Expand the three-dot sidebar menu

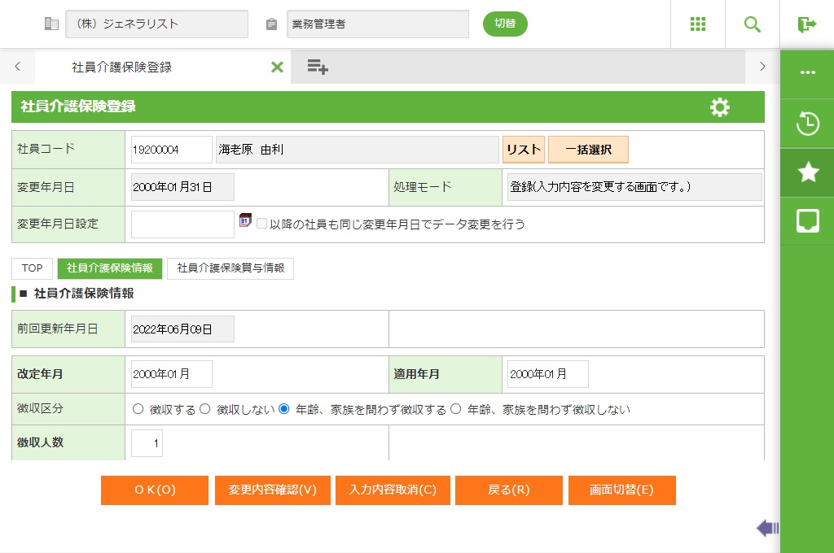(807, 72)
